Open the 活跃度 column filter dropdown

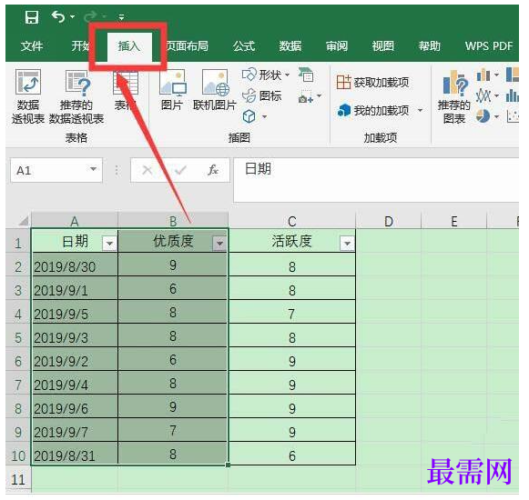click(348, 243)
